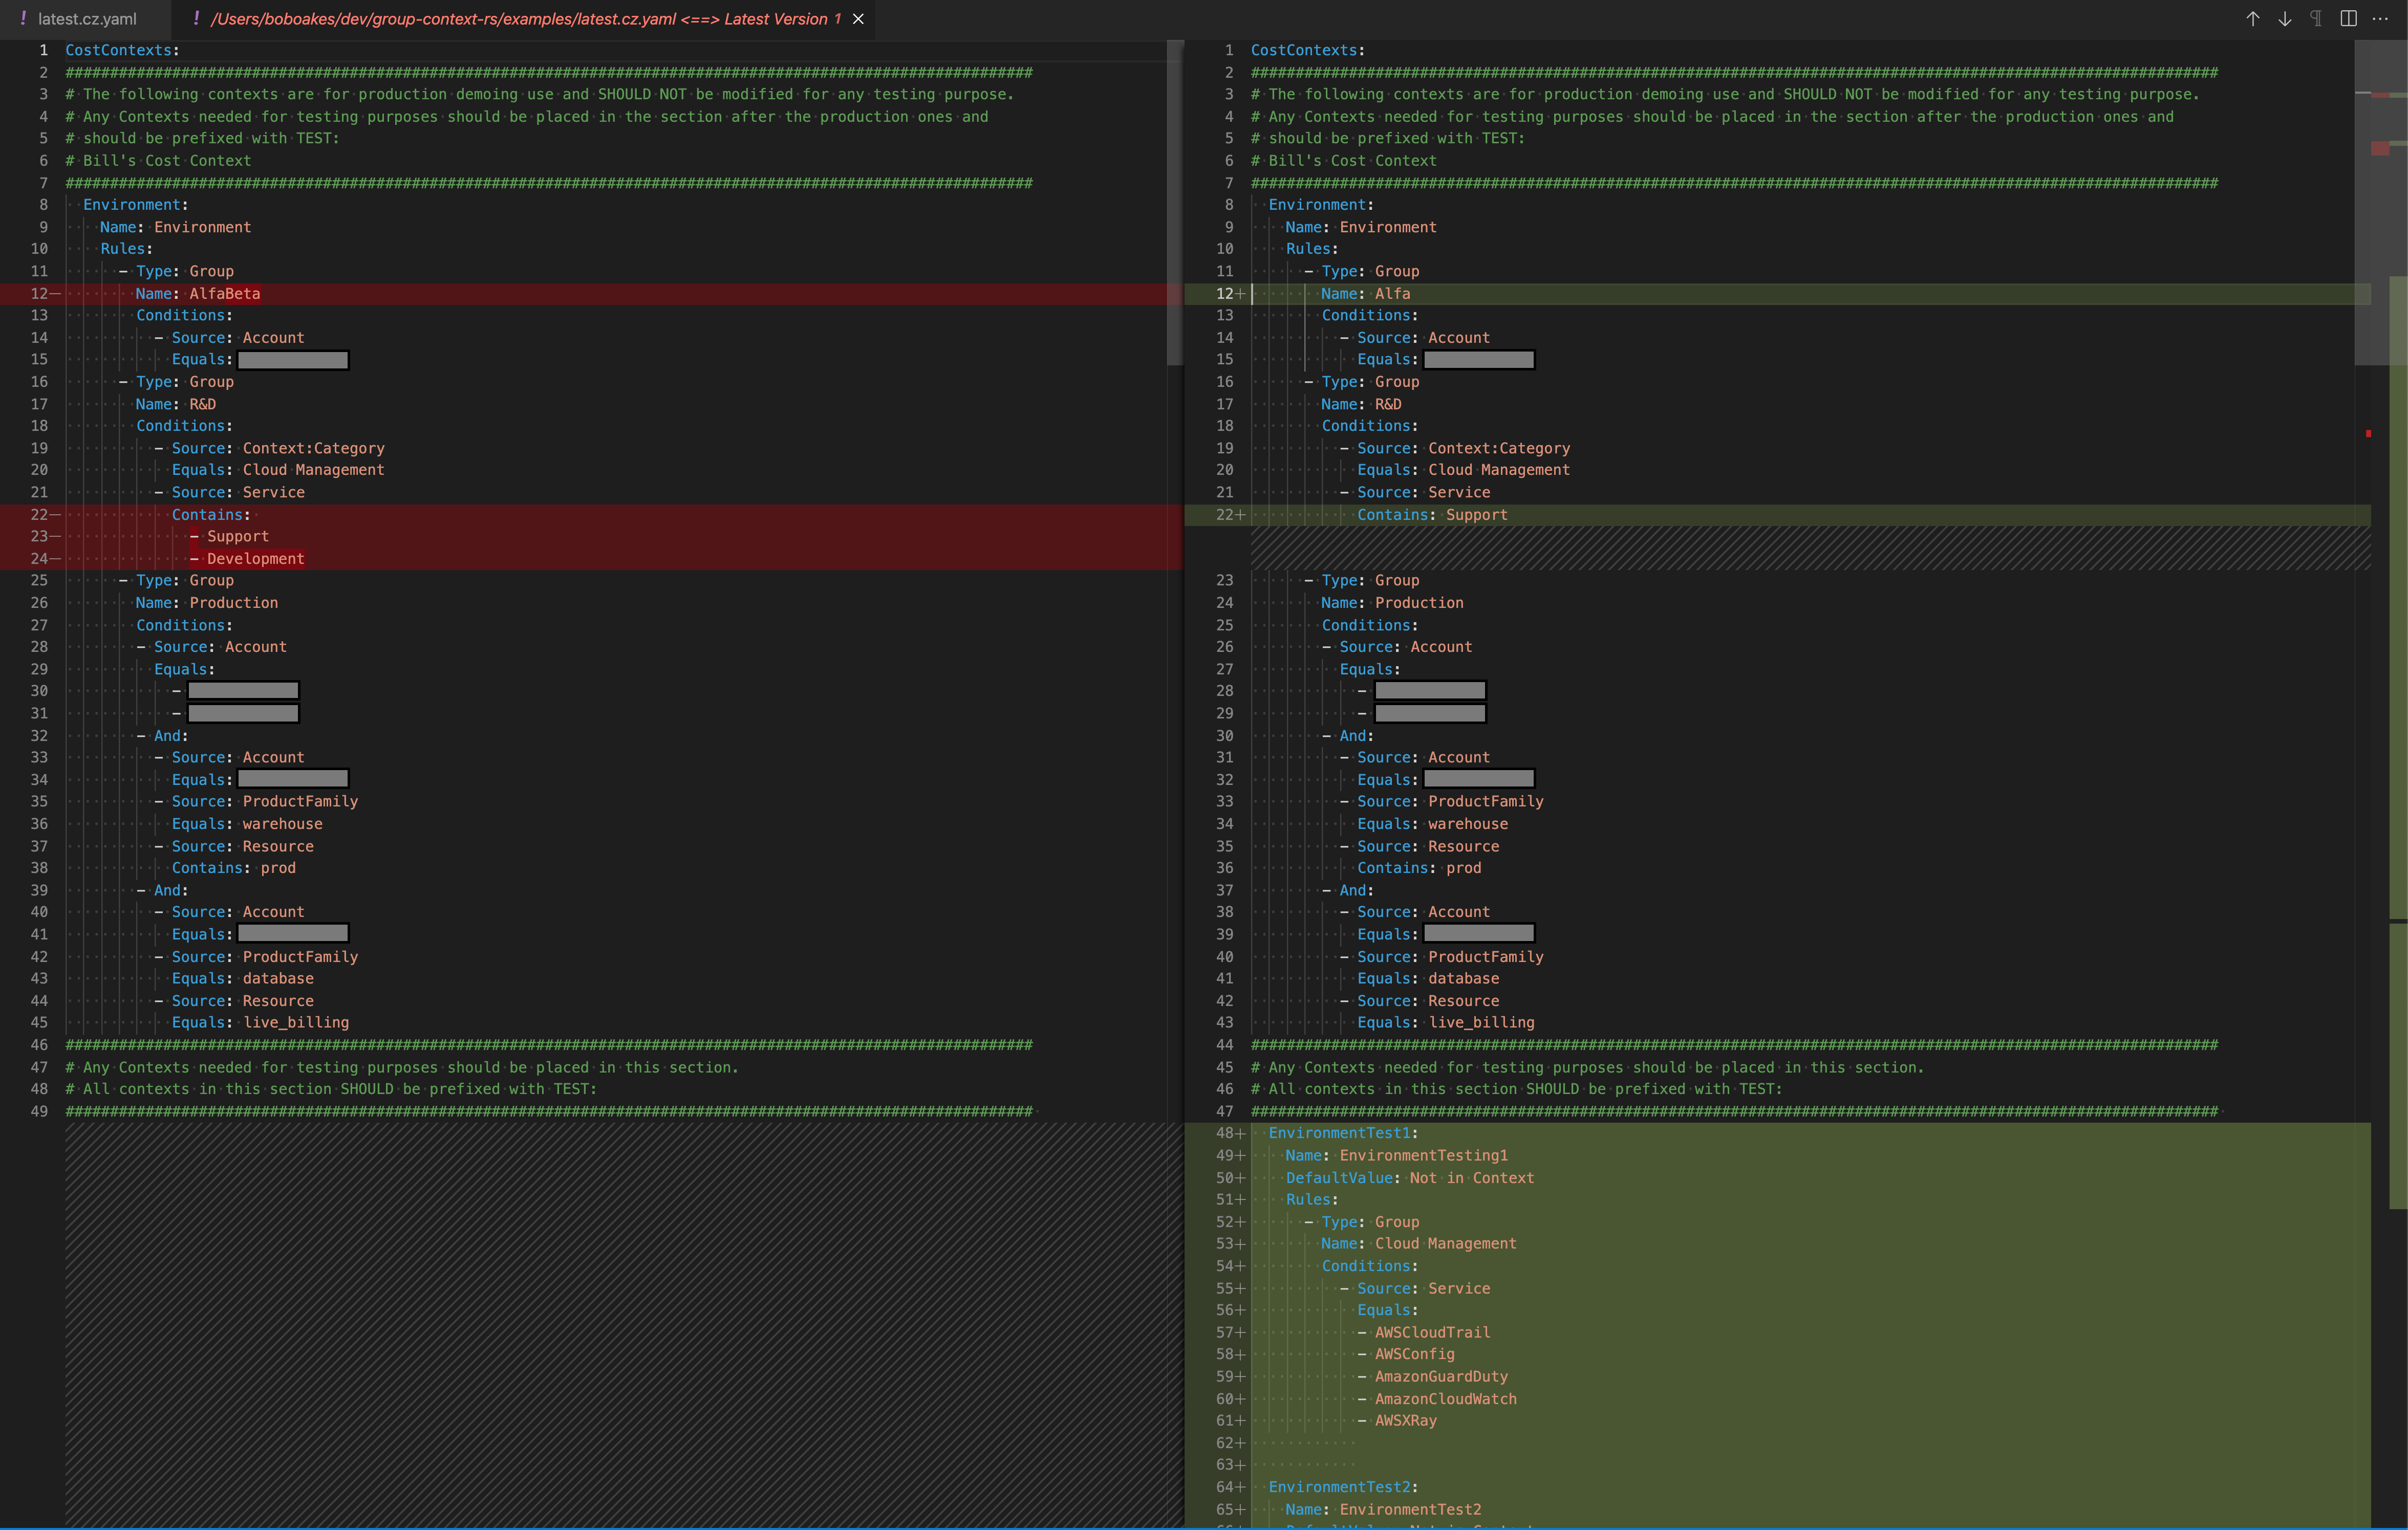Click the red marker in overview ruler
This screenshot has height=1530, width=2408.
pos(2368,434)
